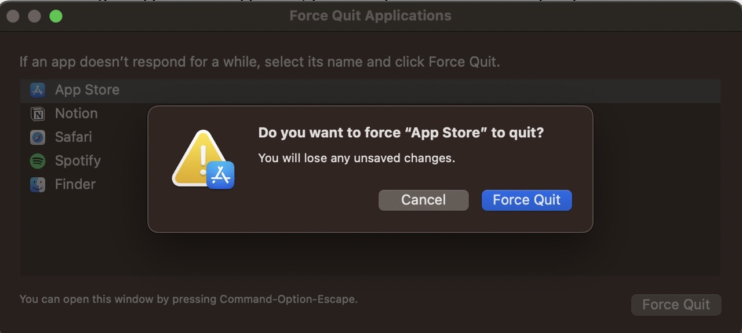Click the App Store badge on the warning icon
Image resolution: width=742 pixels, height=333 pixels.
click(220, 175)
